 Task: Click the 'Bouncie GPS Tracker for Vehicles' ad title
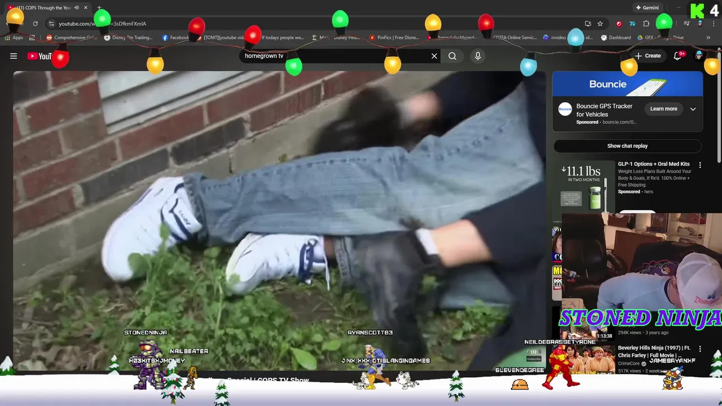604,110
